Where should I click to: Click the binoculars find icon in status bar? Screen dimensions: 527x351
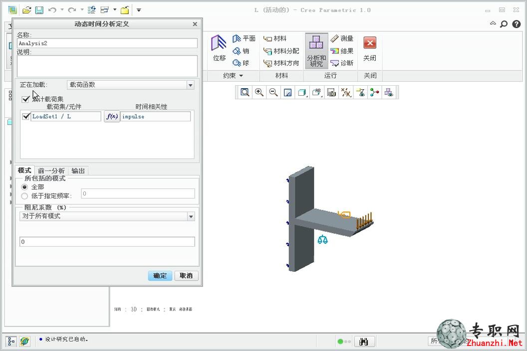tap(364, 342)
